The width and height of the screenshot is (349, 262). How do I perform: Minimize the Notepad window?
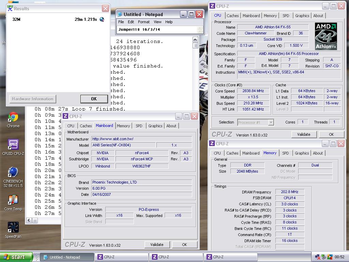[x=183, y=14]
